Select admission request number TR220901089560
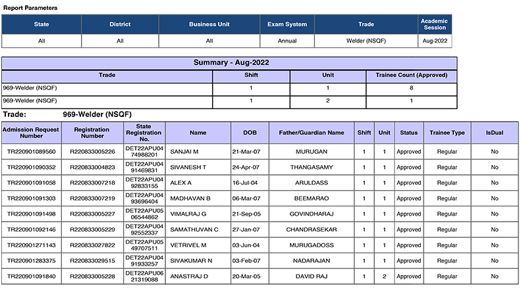This screenshot has height=290, width=527. point(31,152)
